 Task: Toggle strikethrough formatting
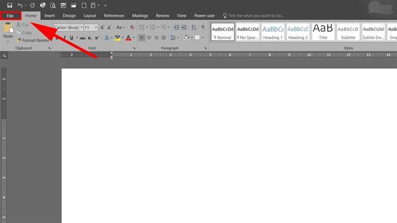pyautogui.click(x=83, y=38)
